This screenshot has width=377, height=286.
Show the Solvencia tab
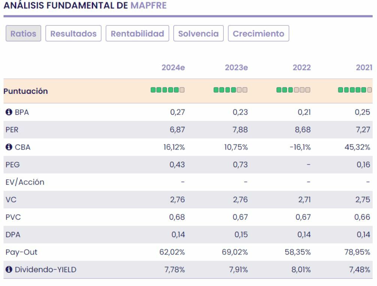tap(199, 34)
